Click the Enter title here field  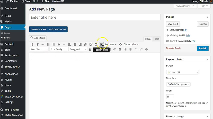tap(95, 17)
